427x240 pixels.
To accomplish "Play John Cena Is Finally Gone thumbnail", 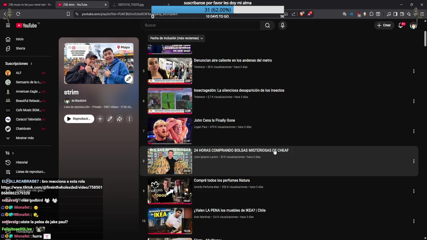I will (170, 131).
